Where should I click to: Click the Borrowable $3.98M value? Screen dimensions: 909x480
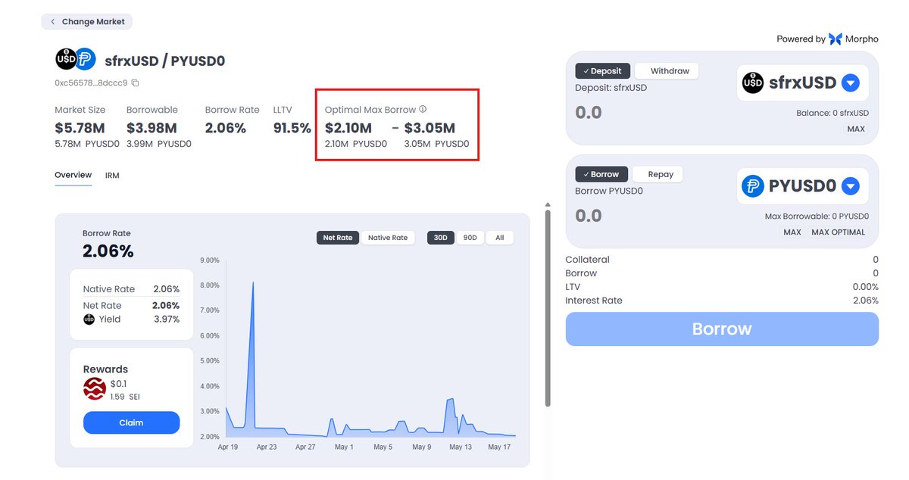151,128
